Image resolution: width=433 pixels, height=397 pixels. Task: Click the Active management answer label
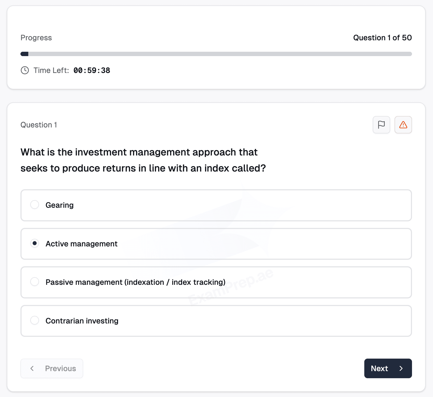pos(82,244)
